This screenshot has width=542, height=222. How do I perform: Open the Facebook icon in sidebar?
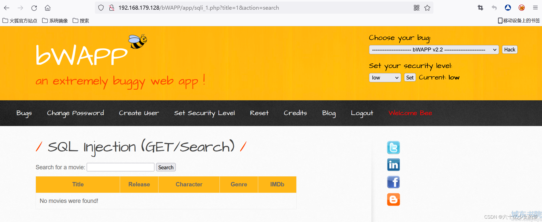click(x=393, y=182)
